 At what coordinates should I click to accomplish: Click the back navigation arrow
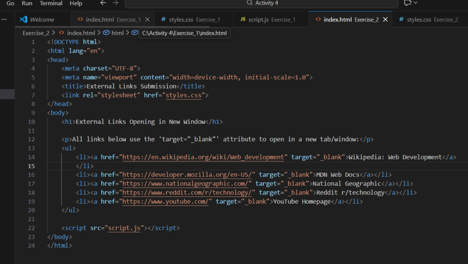[x=103, y=3]
